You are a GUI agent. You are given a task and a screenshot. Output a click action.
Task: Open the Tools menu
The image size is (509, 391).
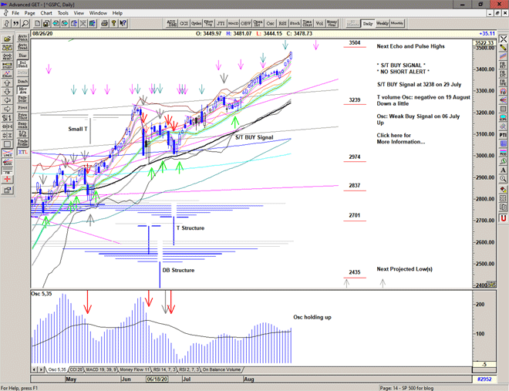pyautogui.click(x=63, y=13)
